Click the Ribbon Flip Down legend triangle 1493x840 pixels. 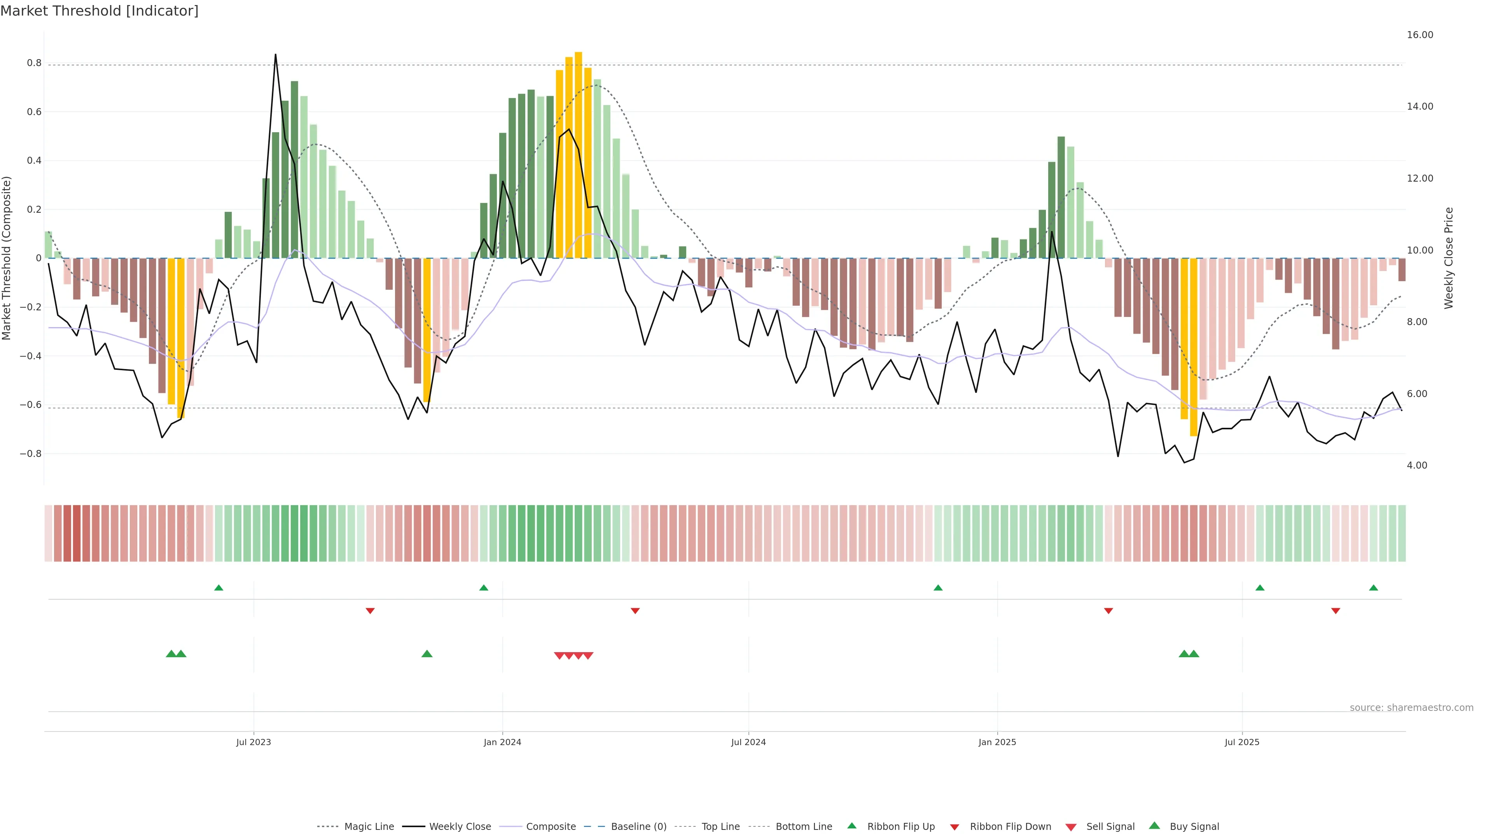click(x=955, y=827)
